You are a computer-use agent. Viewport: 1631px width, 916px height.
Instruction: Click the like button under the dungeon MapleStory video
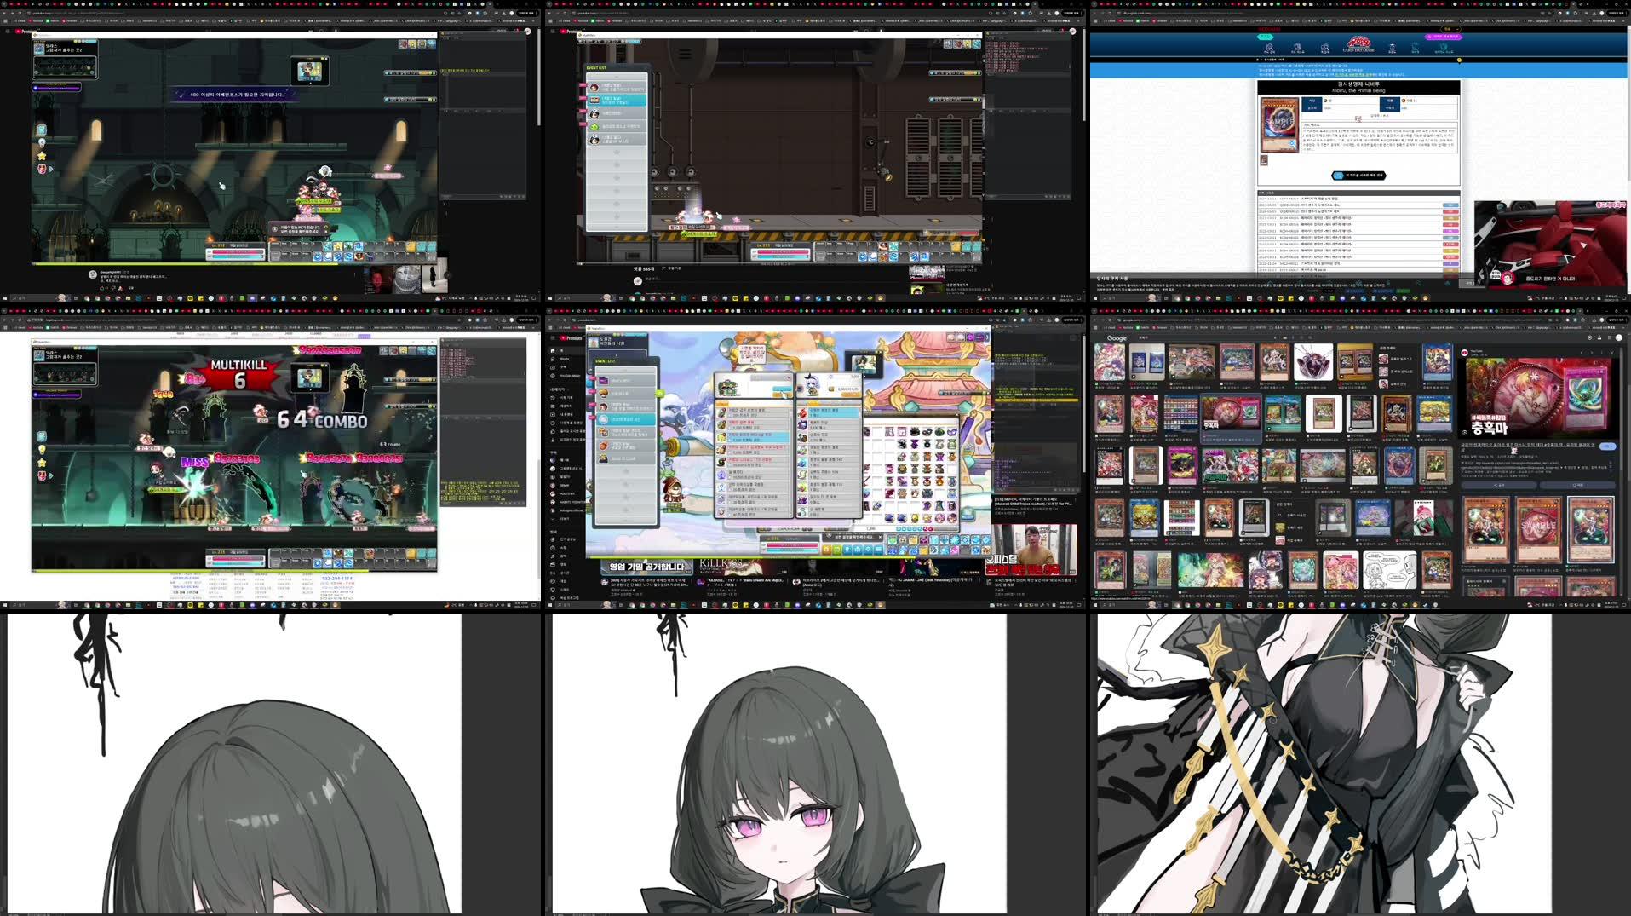[103, 287]
